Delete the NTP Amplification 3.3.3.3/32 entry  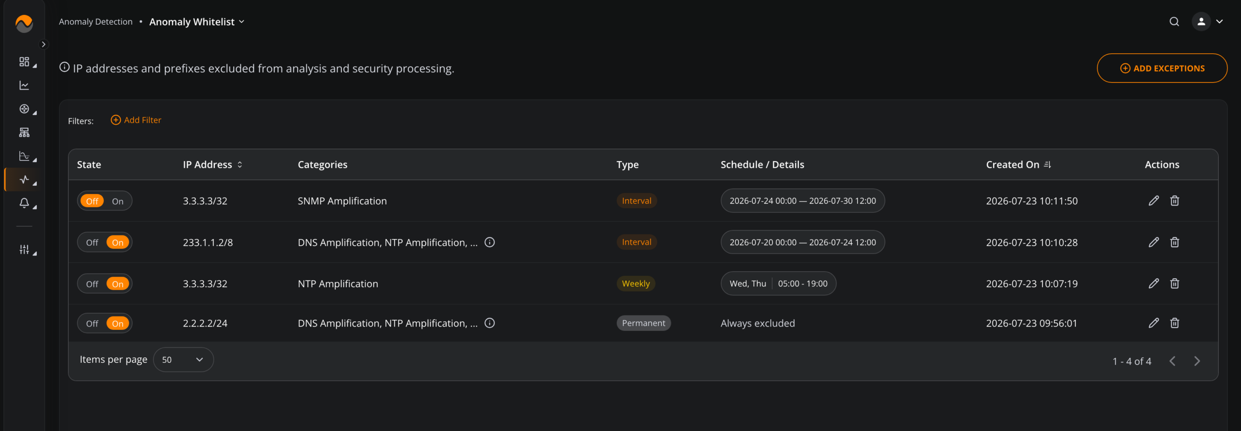tap(1175, 283)
